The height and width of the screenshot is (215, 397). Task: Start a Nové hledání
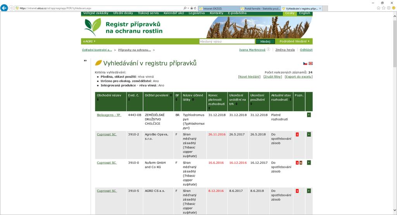249,77
